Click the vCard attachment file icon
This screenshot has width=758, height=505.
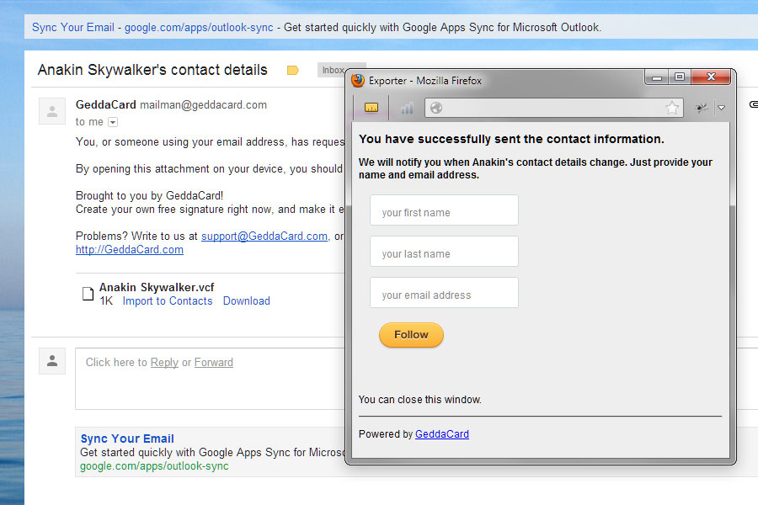point(87,294)
